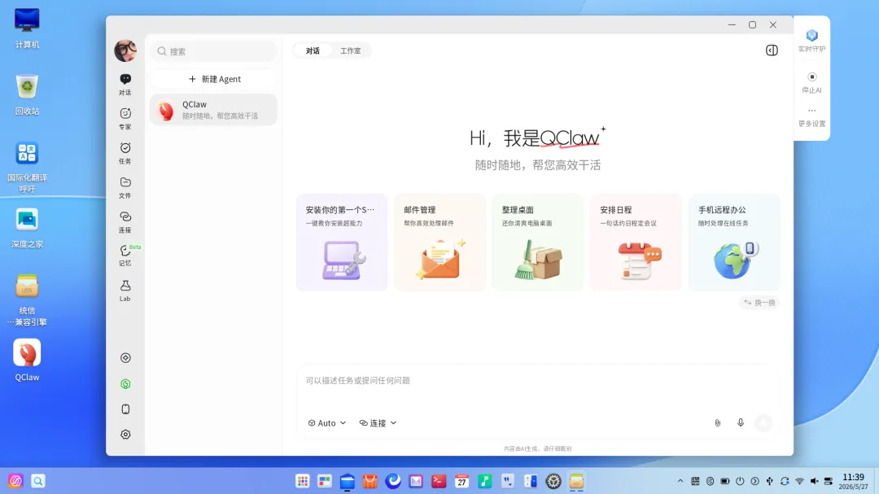Open the 安装你的第一个S… card
The image size is (879, 494).
pos(341,243)
